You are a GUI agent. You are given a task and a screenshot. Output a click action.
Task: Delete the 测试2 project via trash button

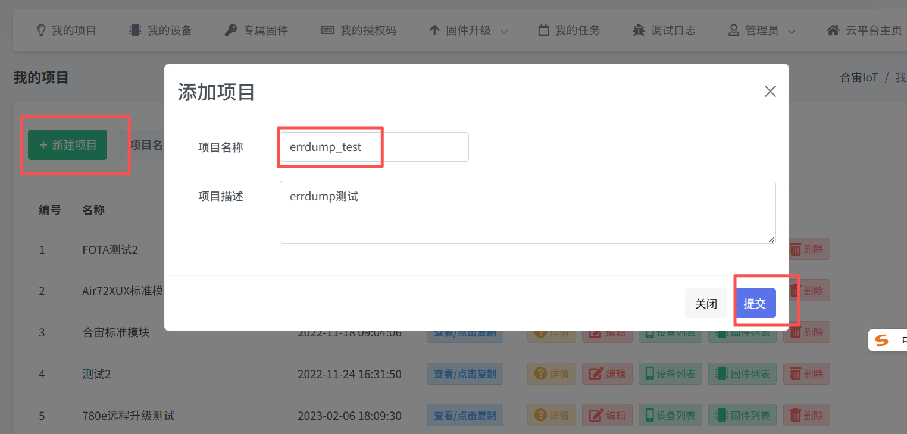pos(806,373)
